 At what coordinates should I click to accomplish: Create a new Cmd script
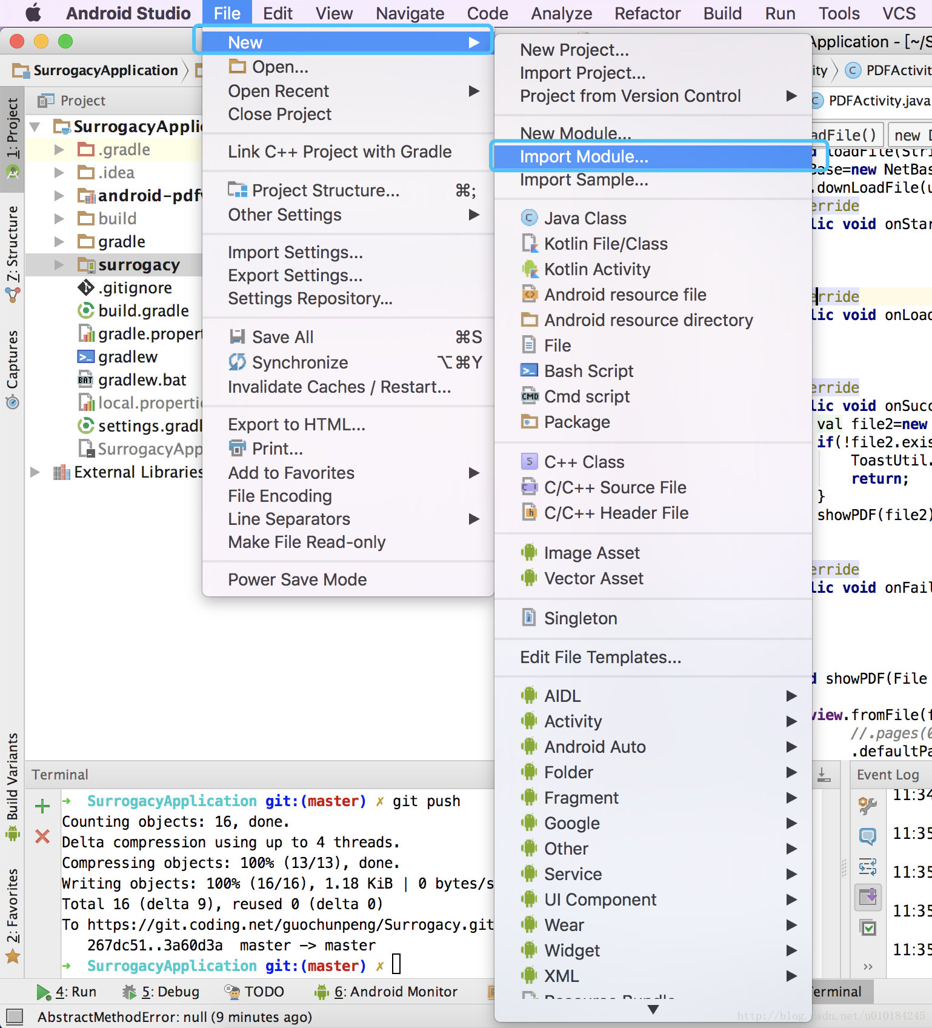pyautogui.click(x=653, y=396)
